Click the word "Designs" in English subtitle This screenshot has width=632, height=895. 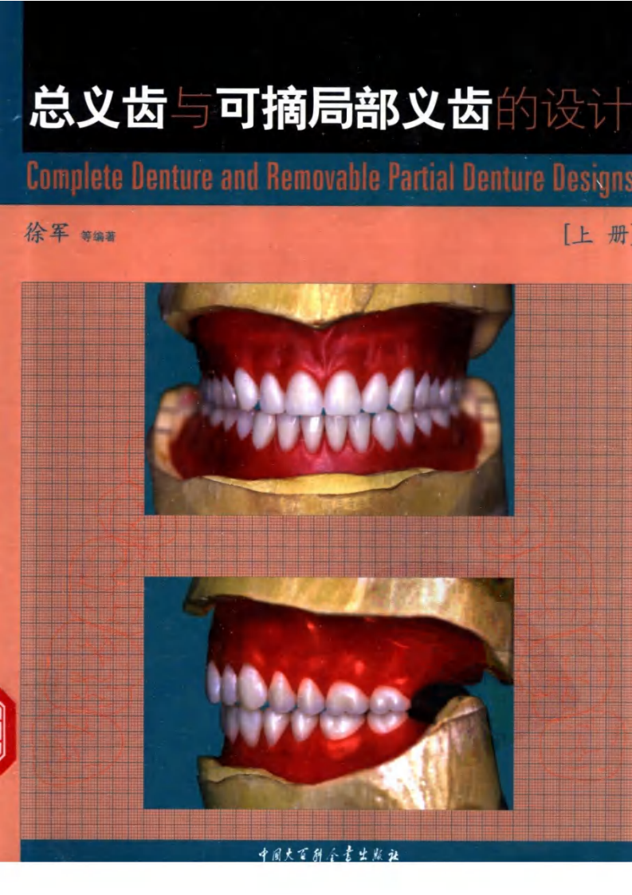(x=595, y=179)
